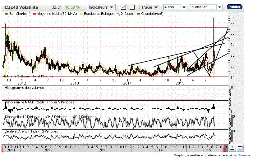The image size is (253, 161).
Task: Open the Tracer dropdown menu
Action: click(149, 7)
